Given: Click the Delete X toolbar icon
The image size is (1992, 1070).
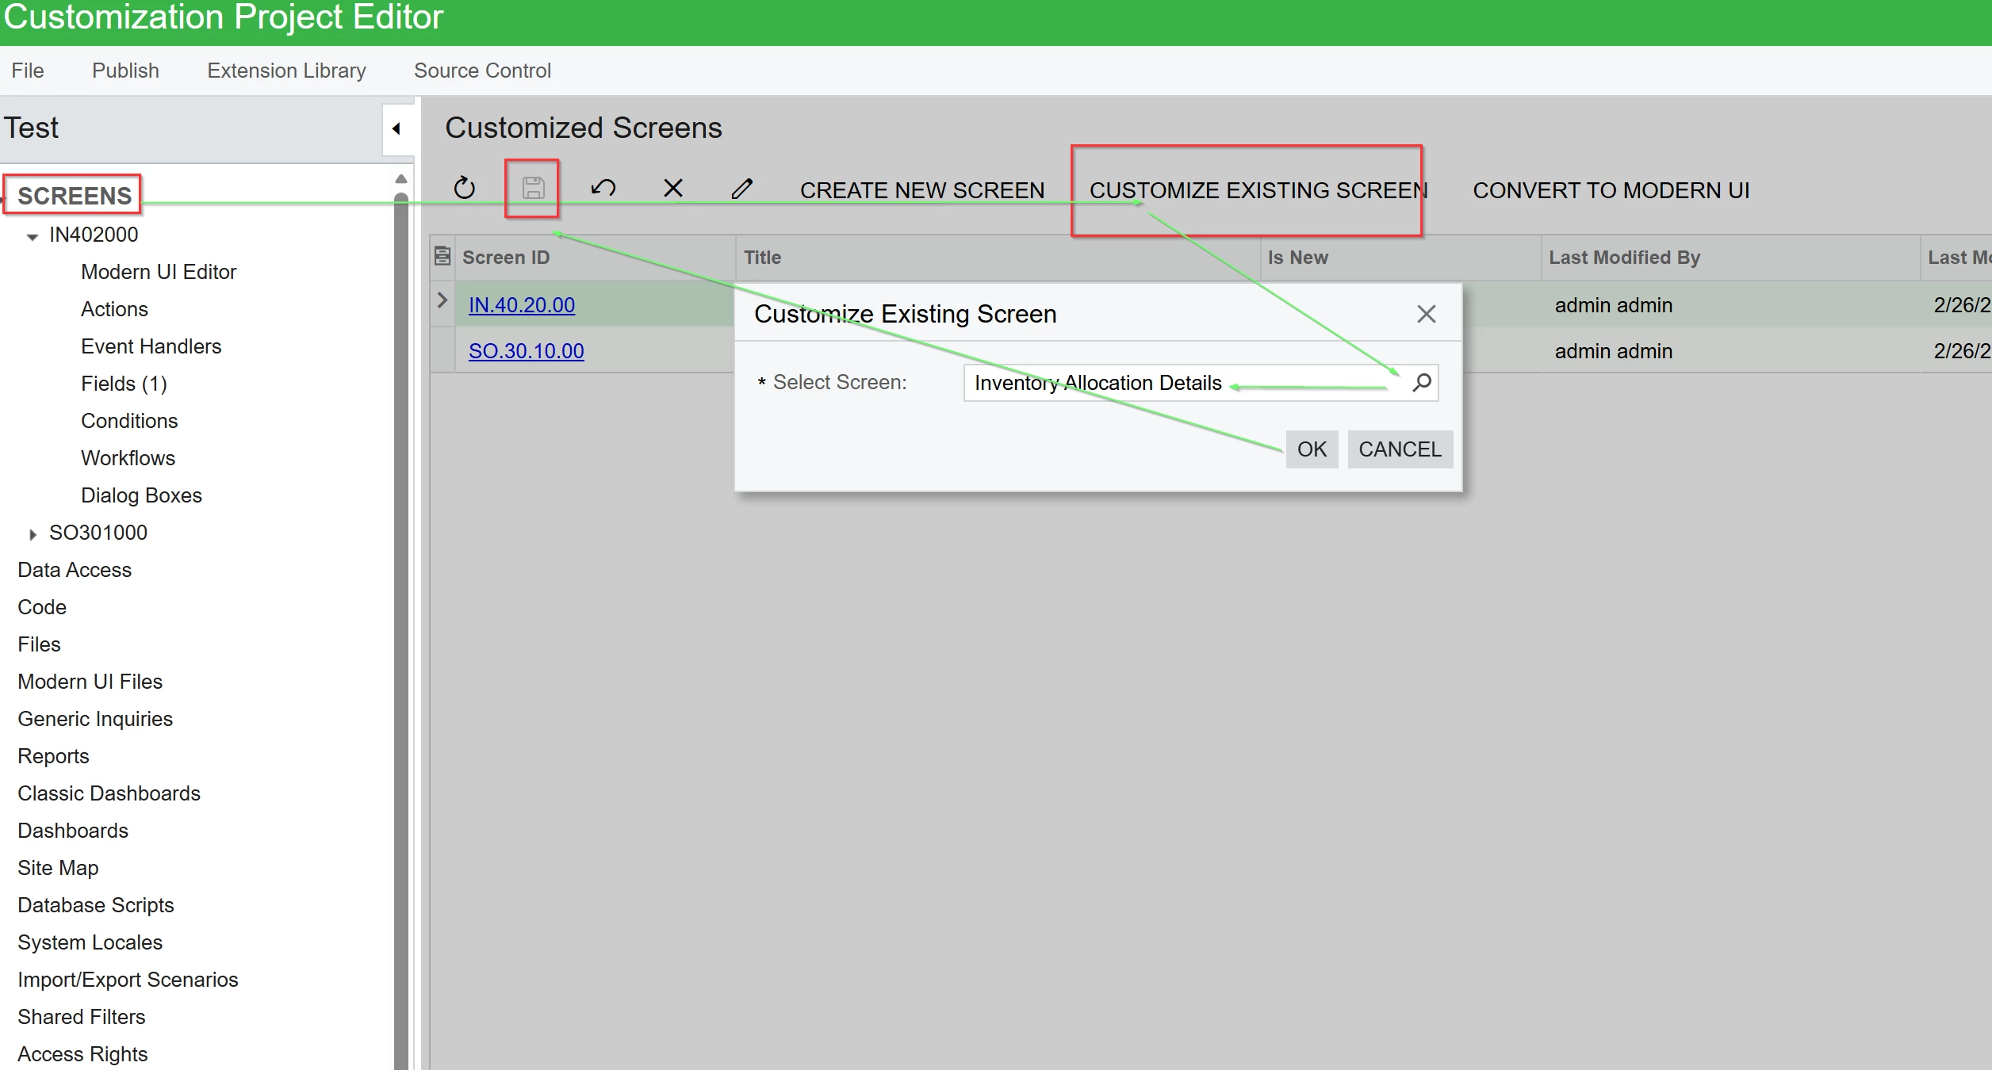Looking at the screenshot, I should point(672,189).
